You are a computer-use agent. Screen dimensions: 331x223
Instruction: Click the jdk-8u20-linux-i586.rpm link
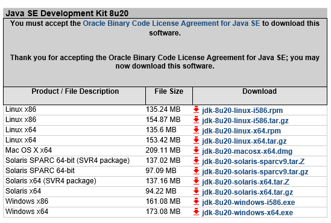(242, 111)
